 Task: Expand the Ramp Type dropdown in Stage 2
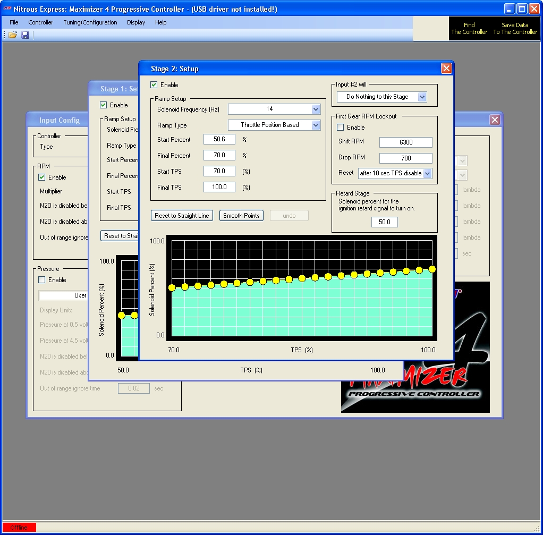[316, 125]
